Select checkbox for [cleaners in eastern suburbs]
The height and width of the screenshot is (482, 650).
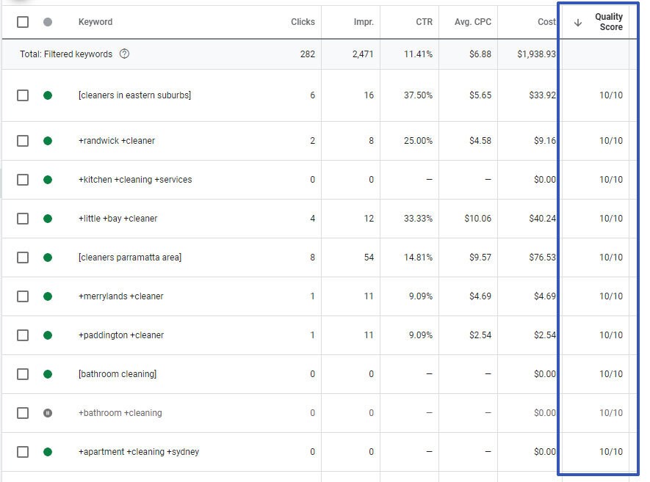click(x=23, y=95)
